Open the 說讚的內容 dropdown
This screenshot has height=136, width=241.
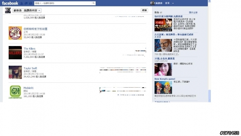pyautogui.click(x=32, y=11)
